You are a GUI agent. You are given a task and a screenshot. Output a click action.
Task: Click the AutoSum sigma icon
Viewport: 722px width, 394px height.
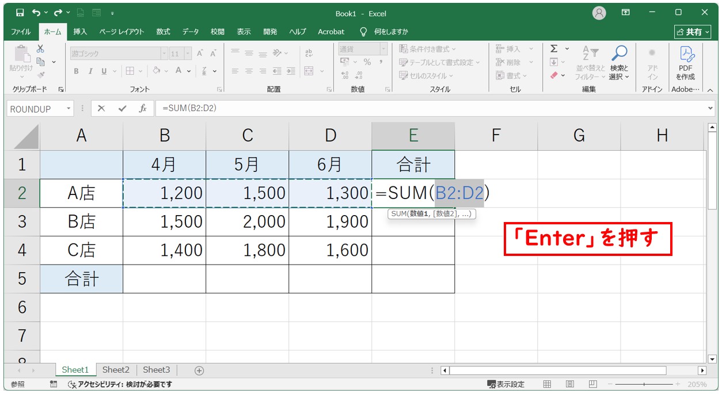click(554, 49)
